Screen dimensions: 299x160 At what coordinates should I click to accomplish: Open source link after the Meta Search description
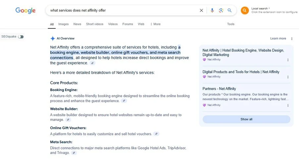click(x=74, y=153)
